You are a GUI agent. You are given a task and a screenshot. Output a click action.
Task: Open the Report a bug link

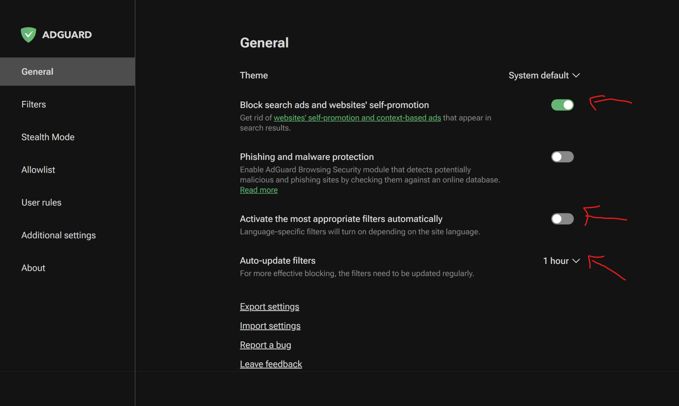[x=265, y=345]
